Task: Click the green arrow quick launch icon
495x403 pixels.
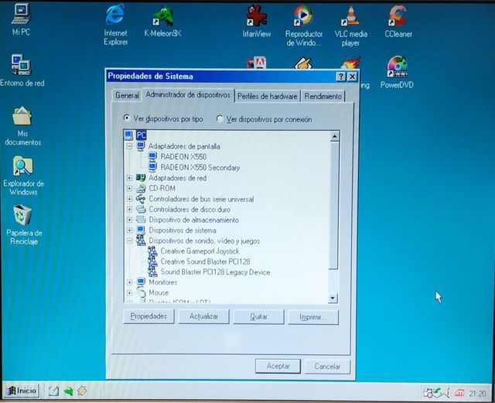Action: click(68, 391)
